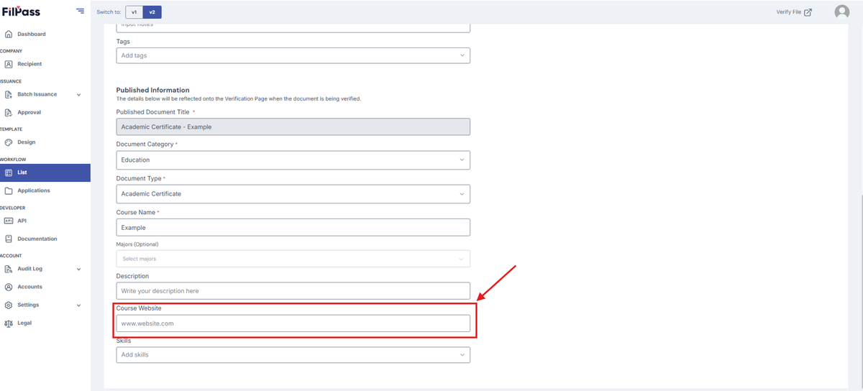Click the Audit Log icon
863x391 pixels.
(x=9, y=269)
